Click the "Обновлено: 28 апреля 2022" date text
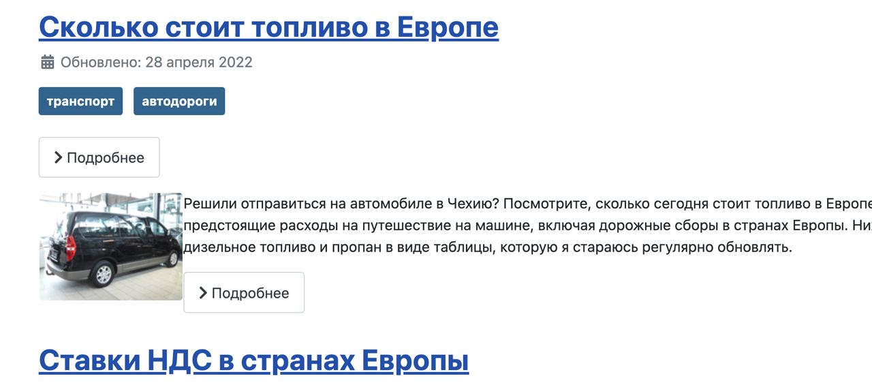Viewport: 872px width, 387px height. pos(157,63)
